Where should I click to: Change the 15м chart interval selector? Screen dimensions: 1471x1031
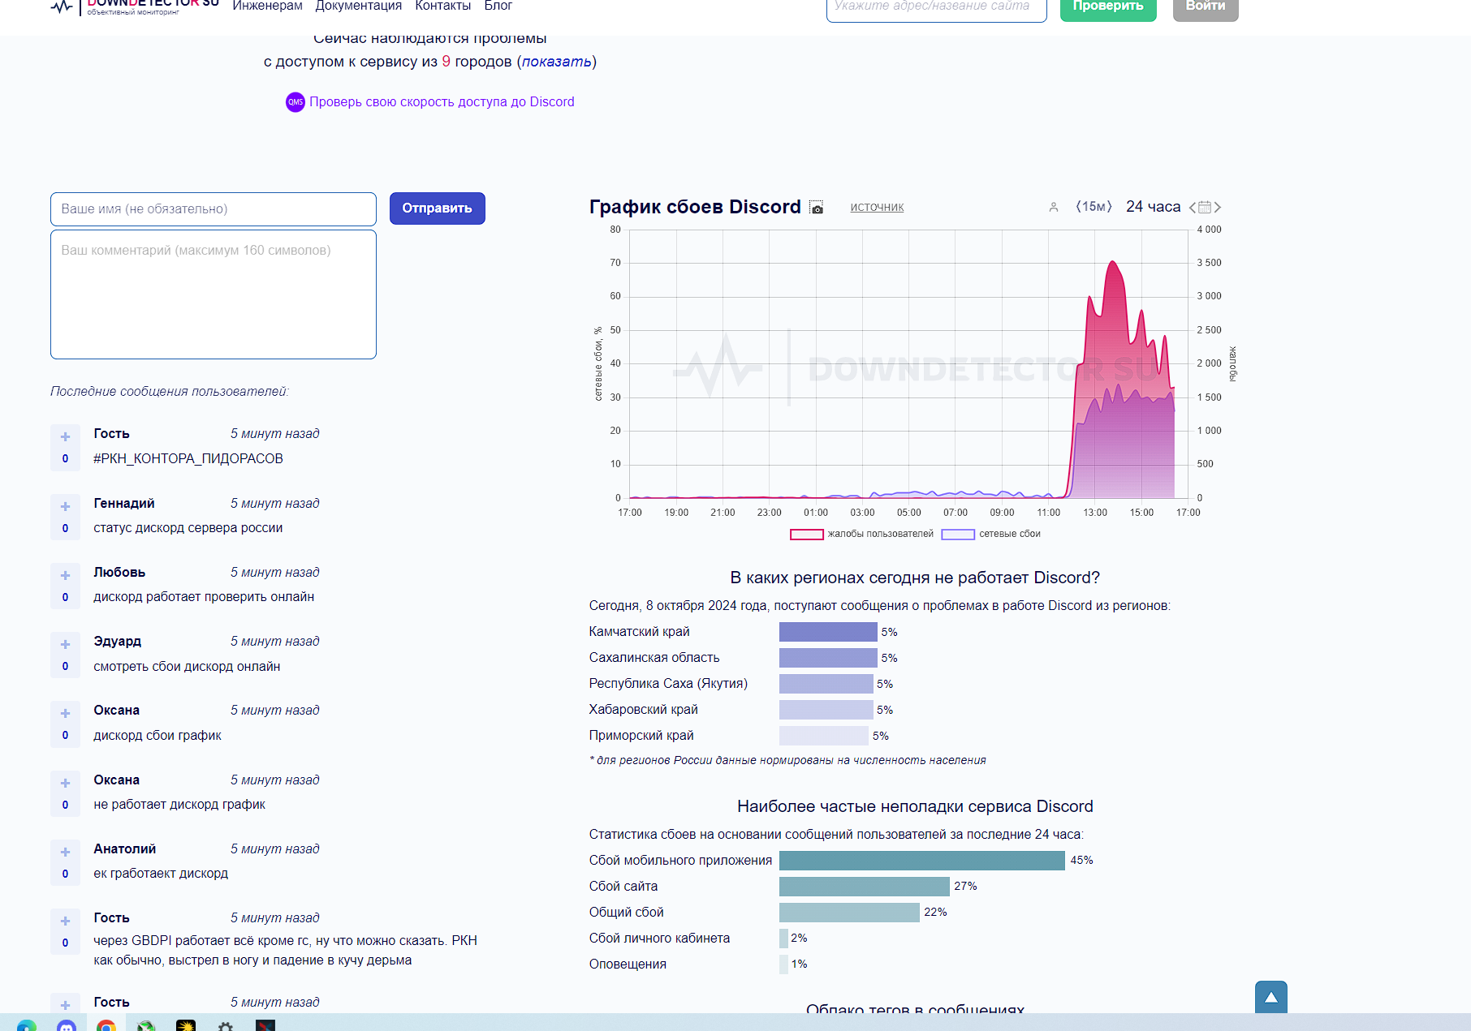pos(1094,207)
